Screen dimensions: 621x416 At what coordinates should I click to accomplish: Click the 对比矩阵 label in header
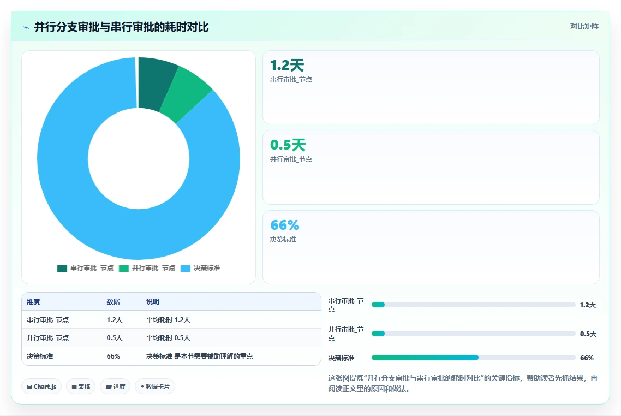click(584, 27)
